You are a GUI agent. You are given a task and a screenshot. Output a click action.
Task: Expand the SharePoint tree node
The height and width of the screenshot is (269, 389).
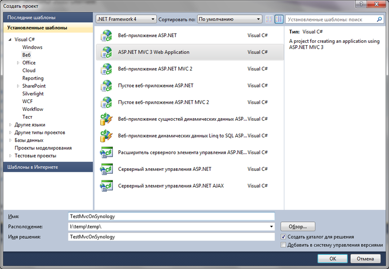[x=18, y=86]
